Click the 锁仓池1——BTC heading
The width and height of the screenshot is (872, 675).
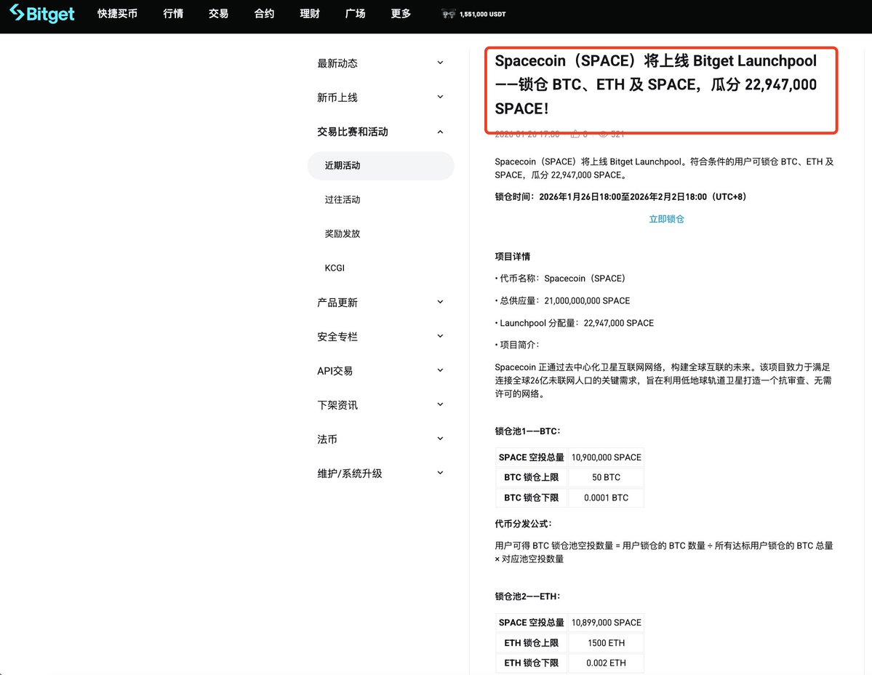pos(528,431)
